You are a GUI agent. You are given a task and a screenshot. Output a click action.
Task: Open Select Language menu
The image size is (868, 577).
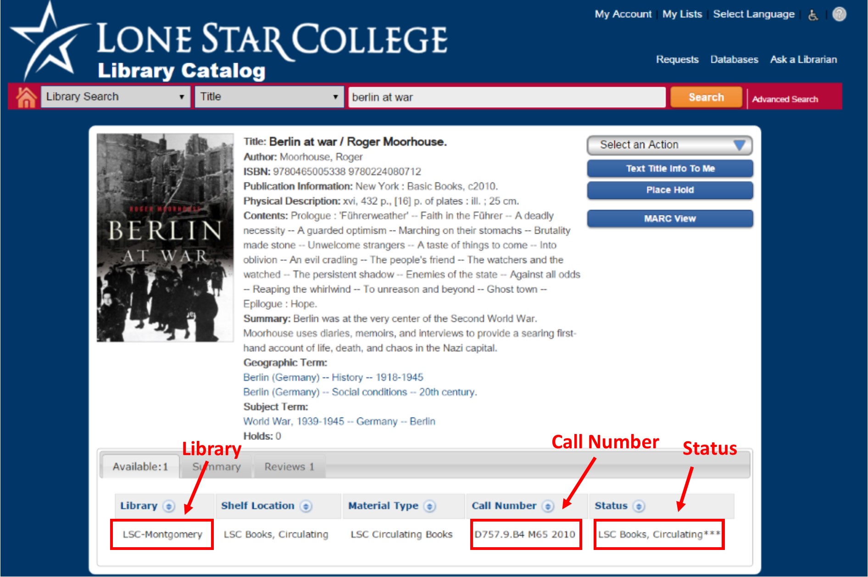click(x=754, y=14)
